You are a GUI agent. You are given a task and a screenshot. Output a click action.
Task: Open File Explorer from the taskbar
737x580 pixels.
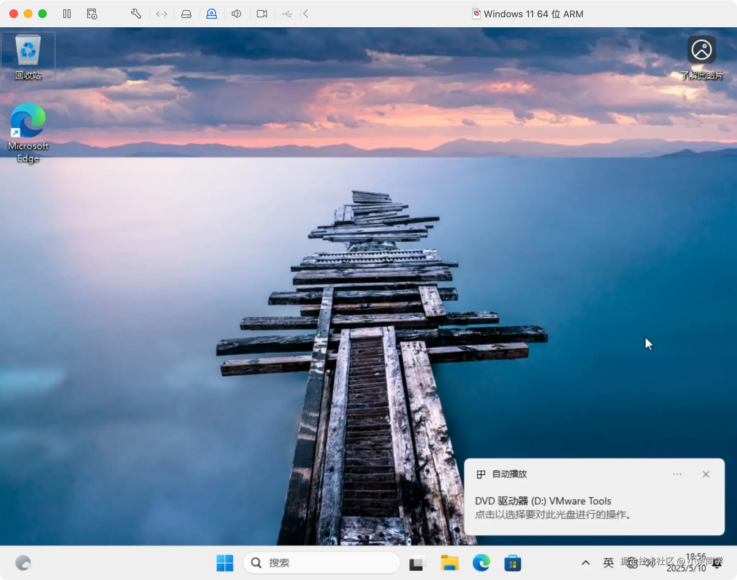click(x=449, y=563)
